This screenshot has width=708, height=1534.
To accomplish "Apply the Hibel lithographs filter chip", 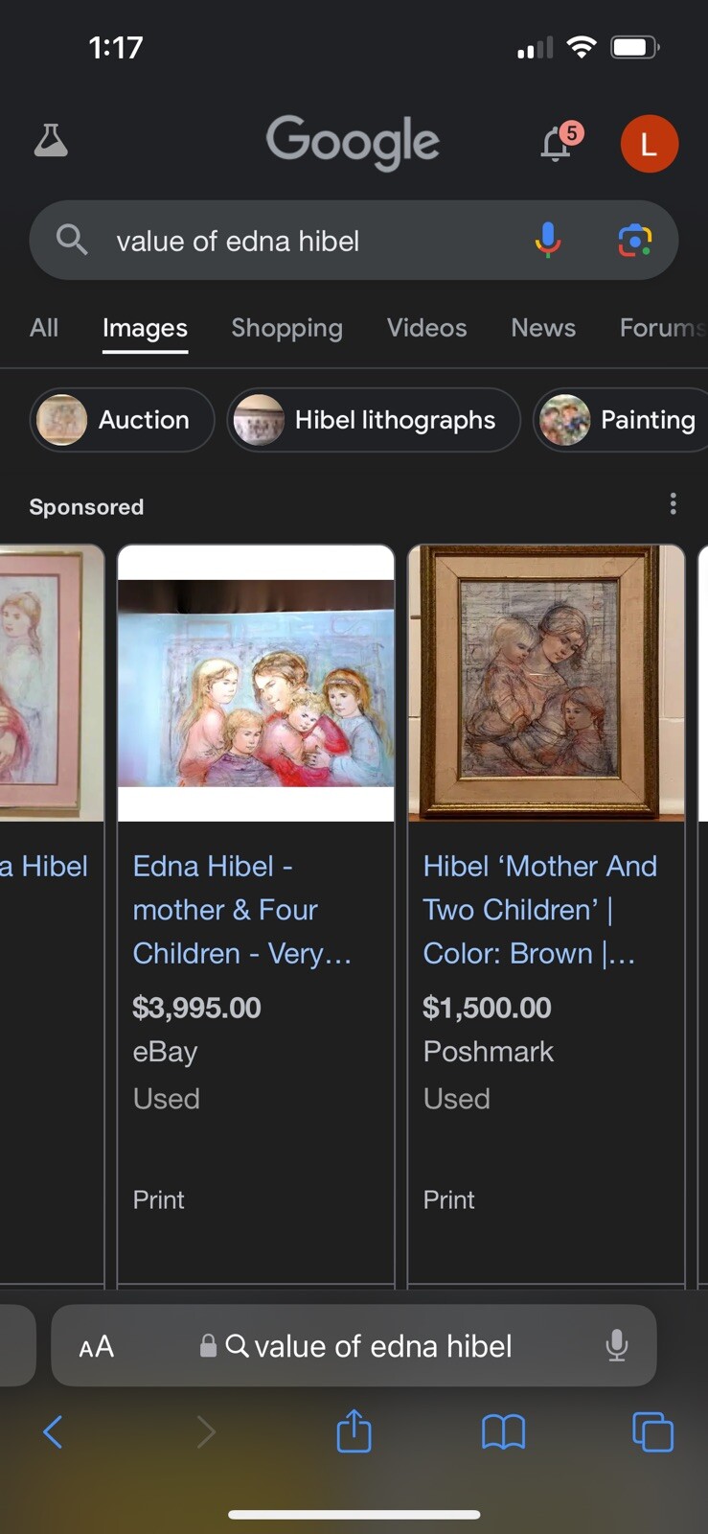I will [374, 420].
